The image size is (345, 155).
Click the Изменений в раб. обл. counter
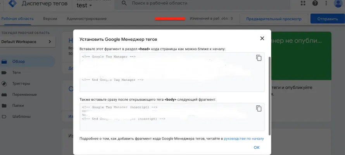211,19
